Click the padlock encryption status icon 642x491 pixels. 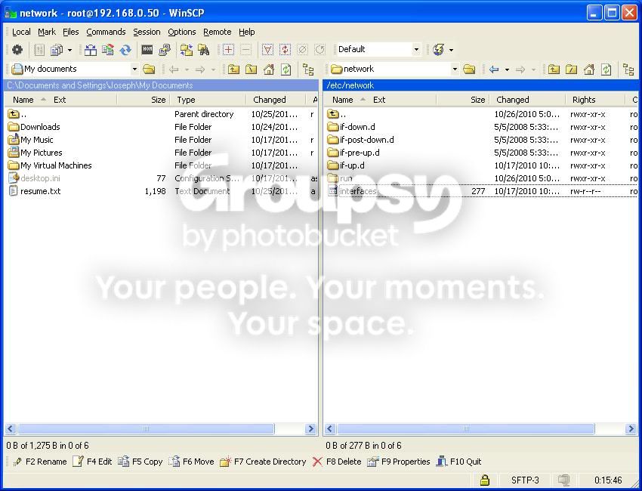pos(485,480)
